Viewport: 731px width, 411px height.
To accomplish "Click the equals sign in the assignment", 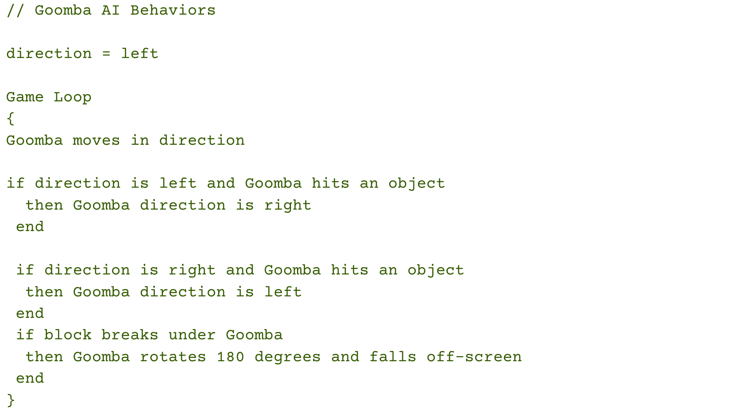I will 106,54.
